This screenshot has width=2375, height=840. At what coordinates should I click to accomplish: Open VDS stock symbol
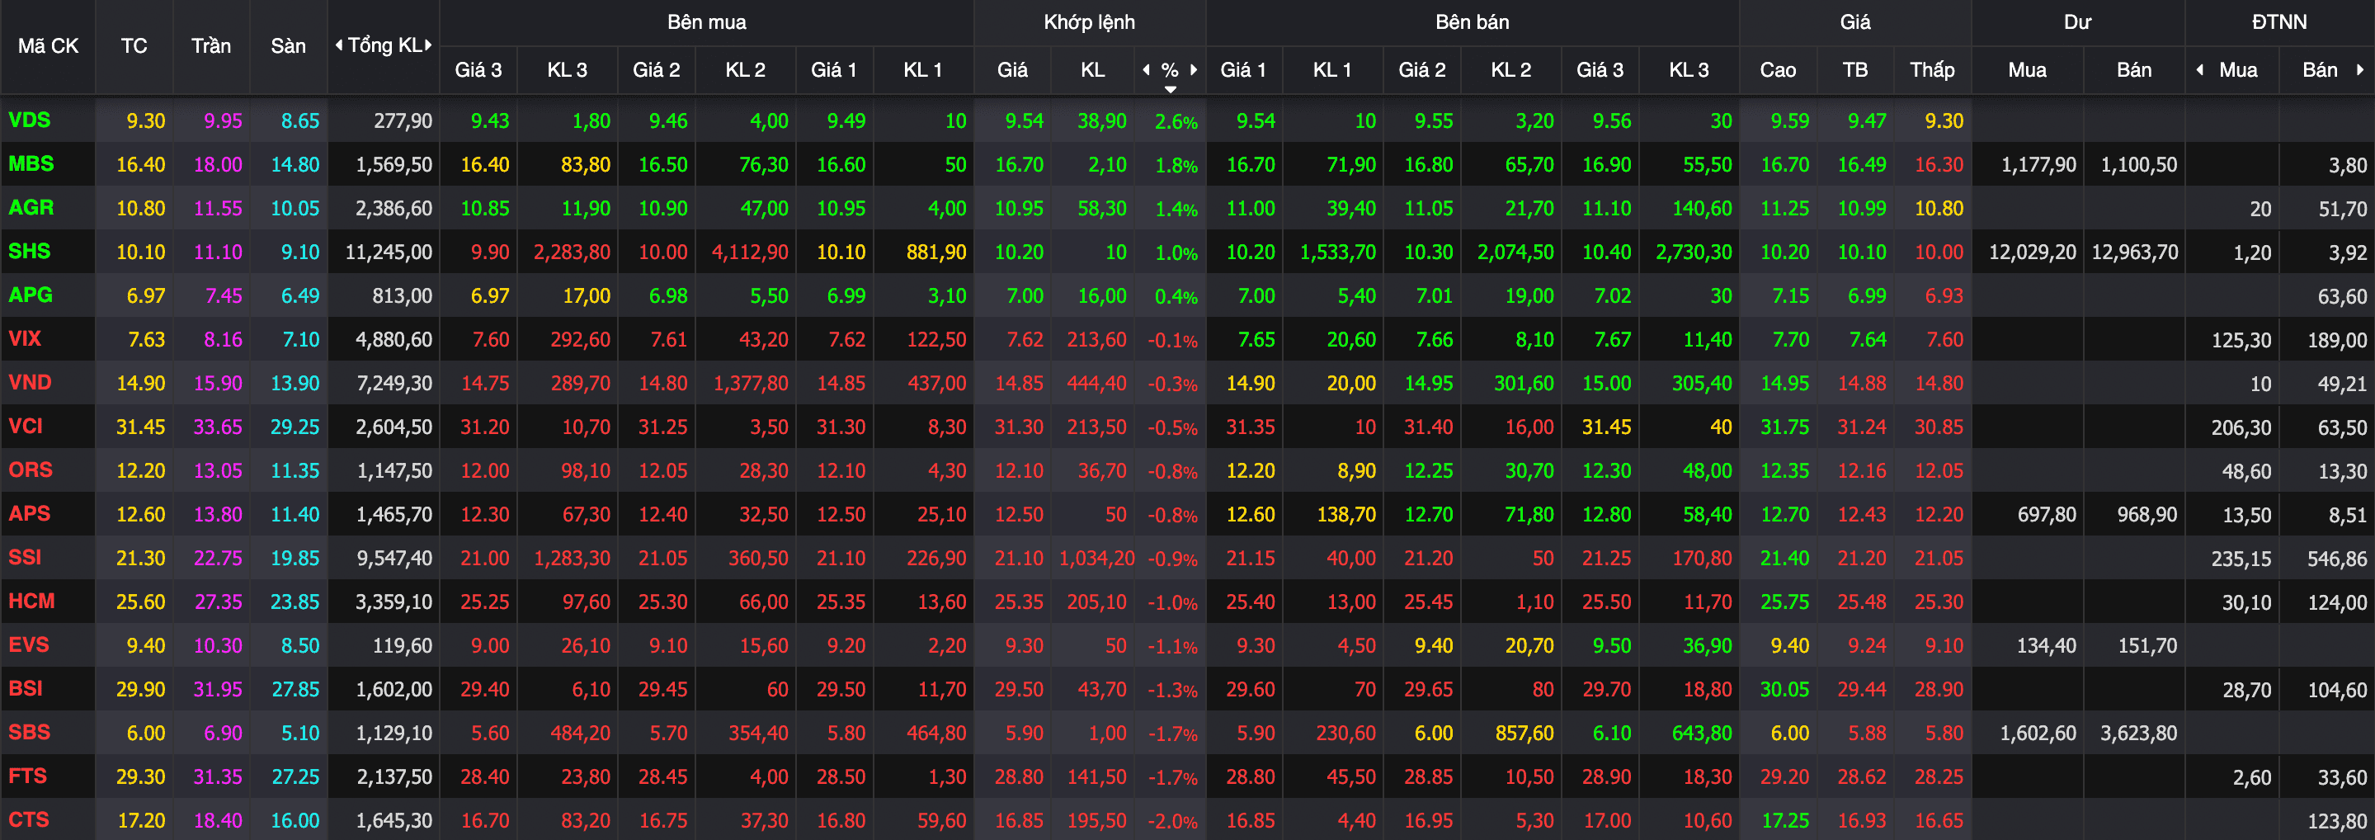[30, 120]
